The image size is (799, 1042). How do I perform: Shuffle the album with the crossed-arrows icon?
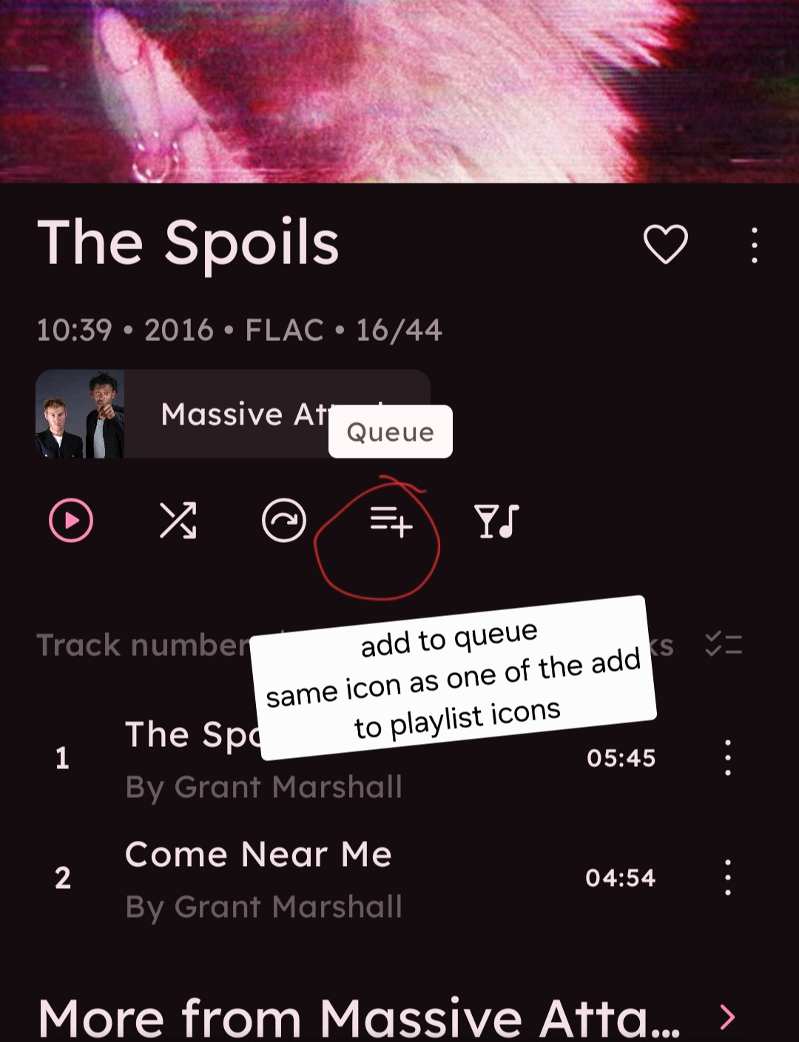click(178, 521)
